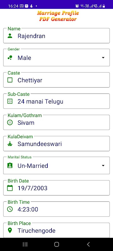Viewport: 113px width, 251px height.
Task: Open the recent apps navigation button
Action: tap(25, 244)
